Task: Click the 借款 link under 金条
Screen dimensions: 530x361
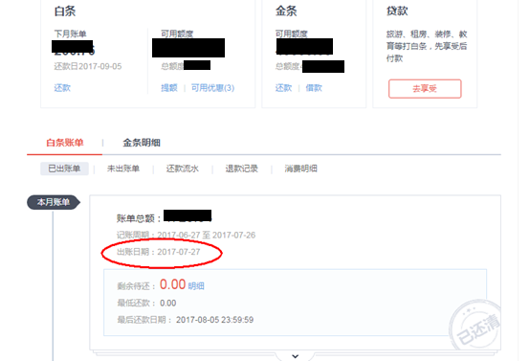Action: point(314,88)
